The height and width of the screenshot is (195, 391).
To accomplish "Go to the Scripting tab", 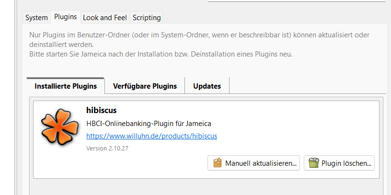I will click(147, 18).
